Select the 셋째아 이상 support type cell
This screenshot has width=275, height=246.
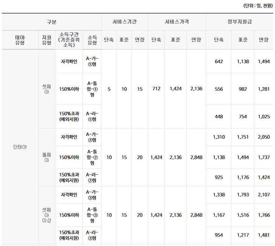(47, 215)
